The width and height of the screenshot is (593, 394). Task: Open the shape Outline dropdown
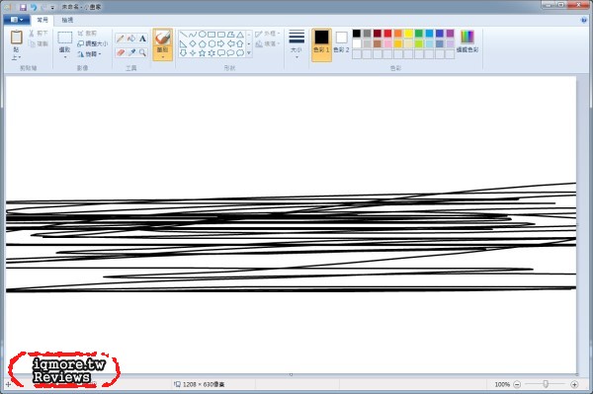click(268, 34)
